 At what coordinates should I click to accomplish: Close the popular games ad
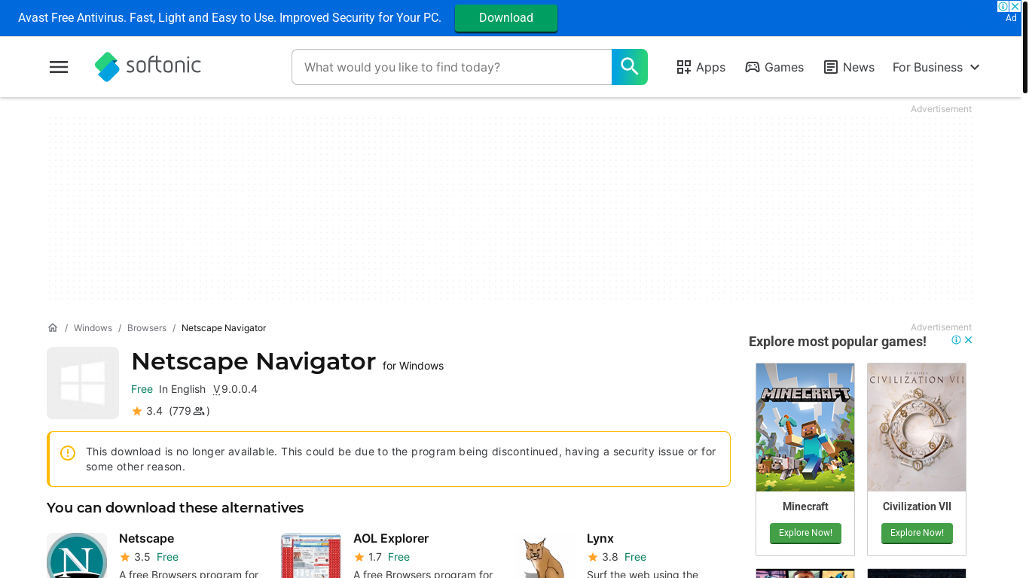(x=969, y=340)
